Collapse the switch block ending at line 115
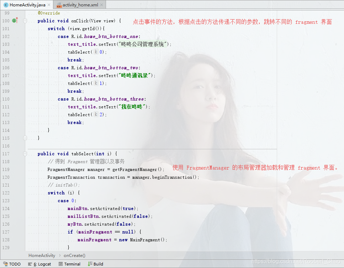The height and width of the screenshot is (268, 344). point(25,138)
